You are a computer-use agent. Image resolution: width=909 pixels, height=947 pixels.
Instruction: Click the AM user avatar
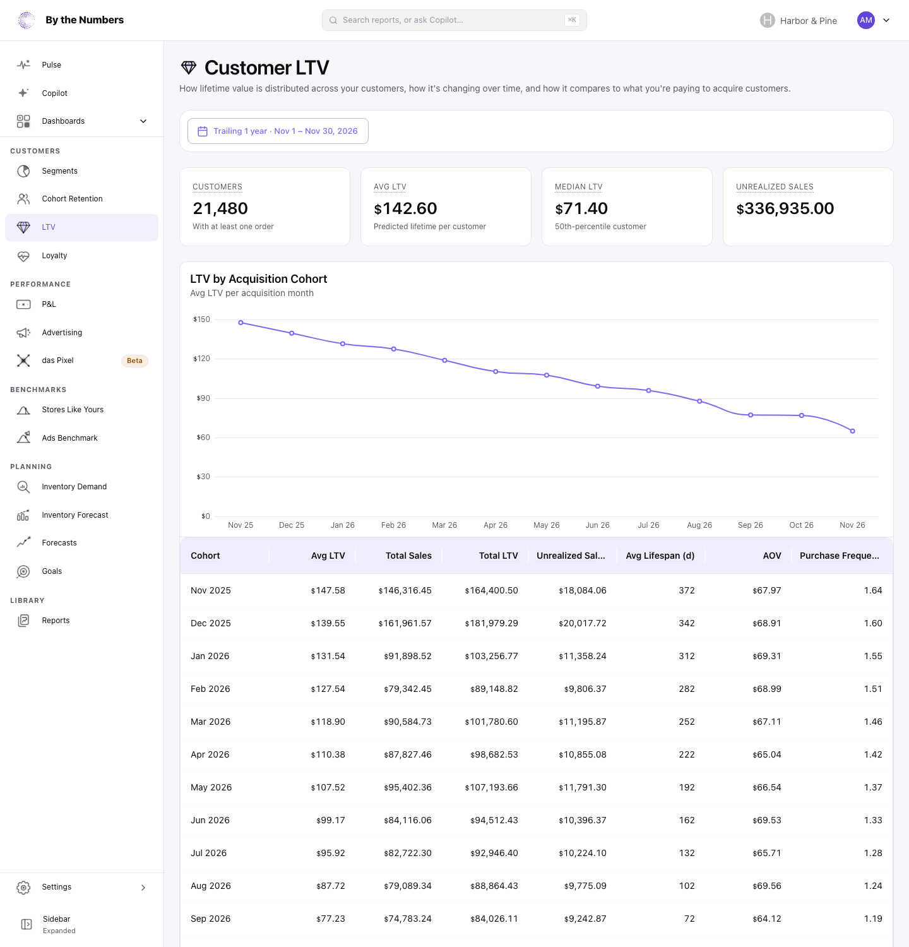coord(866,20)
